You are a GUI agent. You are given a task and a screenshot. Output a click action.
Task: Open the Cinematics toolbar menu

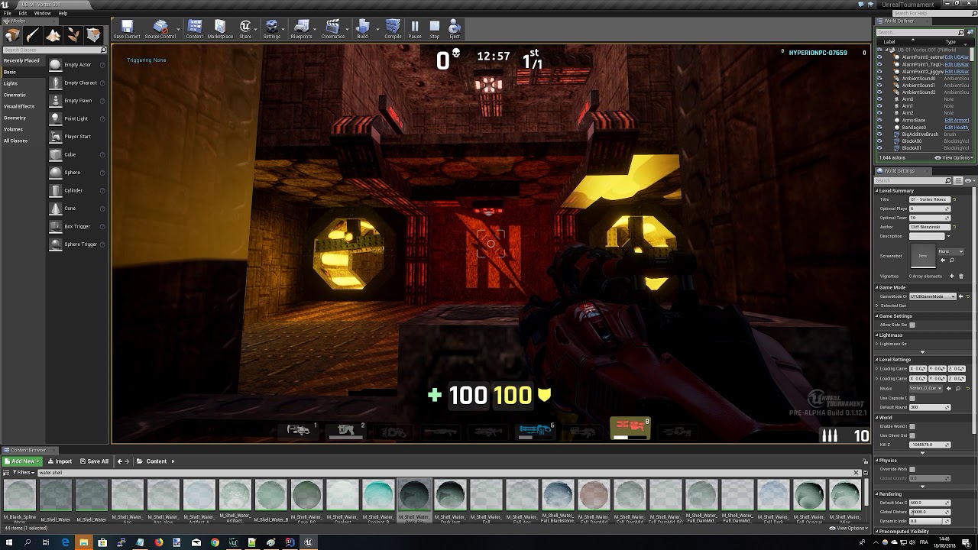click(x=332, y=29)
